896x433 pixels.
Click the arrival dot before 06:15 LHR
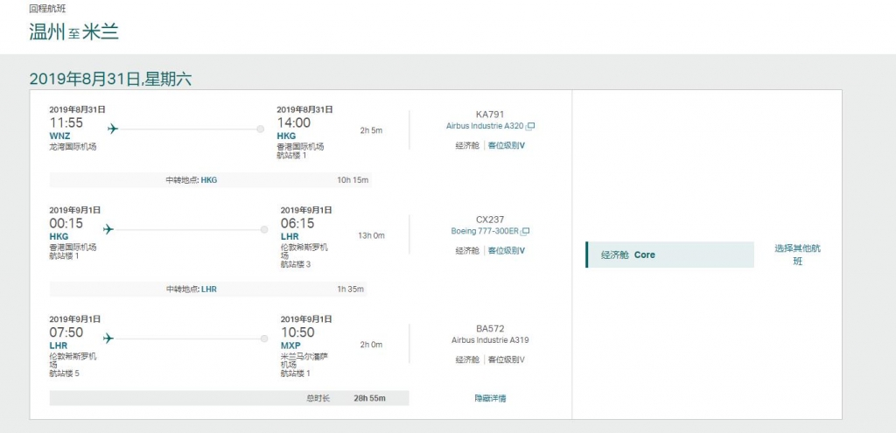[264, 230]
